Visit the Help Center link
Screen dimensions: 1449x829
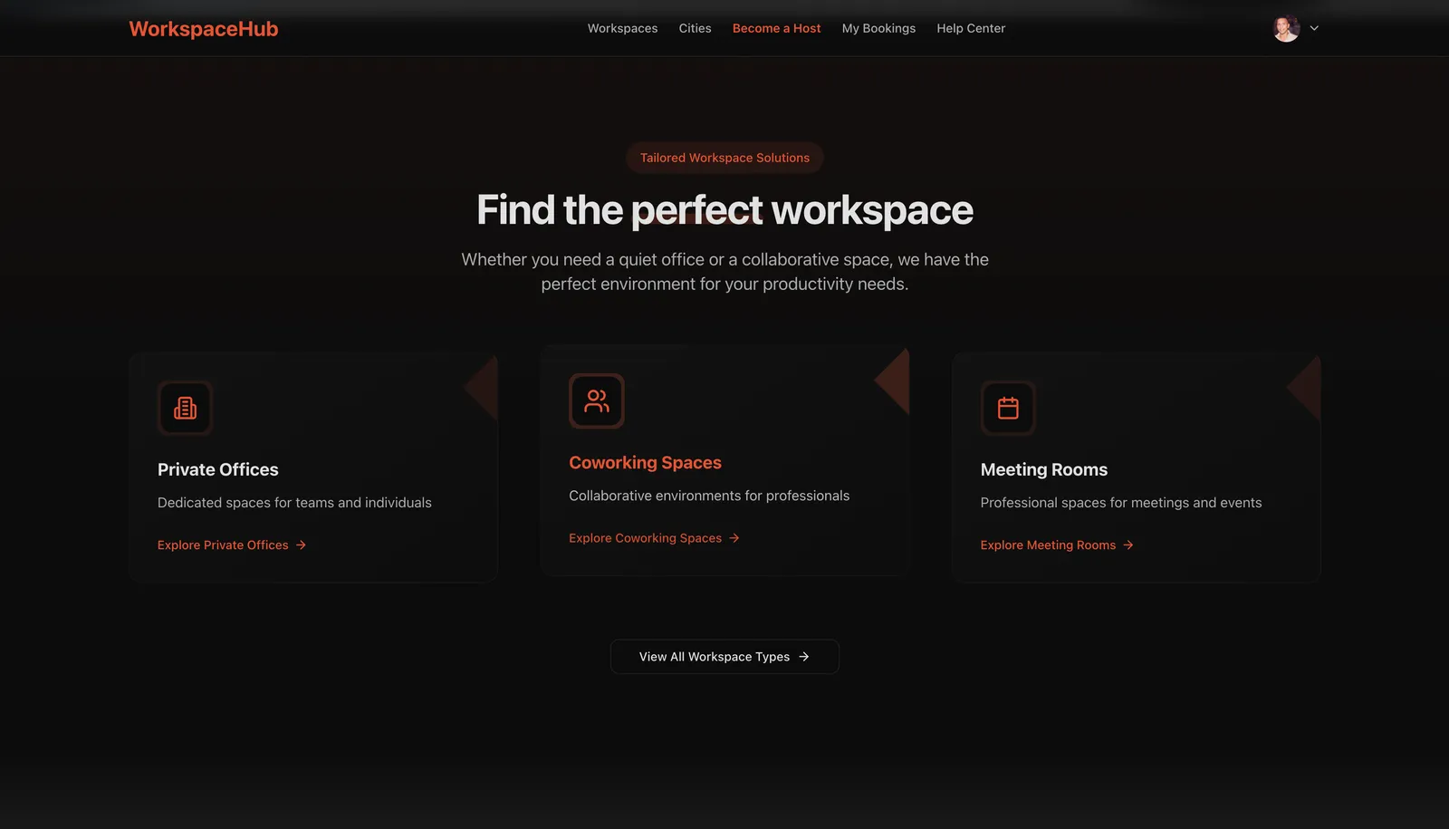(x=971, y=28)
